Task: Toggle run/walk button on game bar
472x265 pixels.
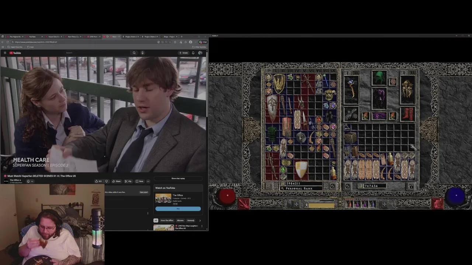Action: pyautogui.click(x=306, y=205)
